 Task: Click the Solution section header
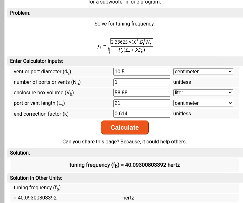20,153
